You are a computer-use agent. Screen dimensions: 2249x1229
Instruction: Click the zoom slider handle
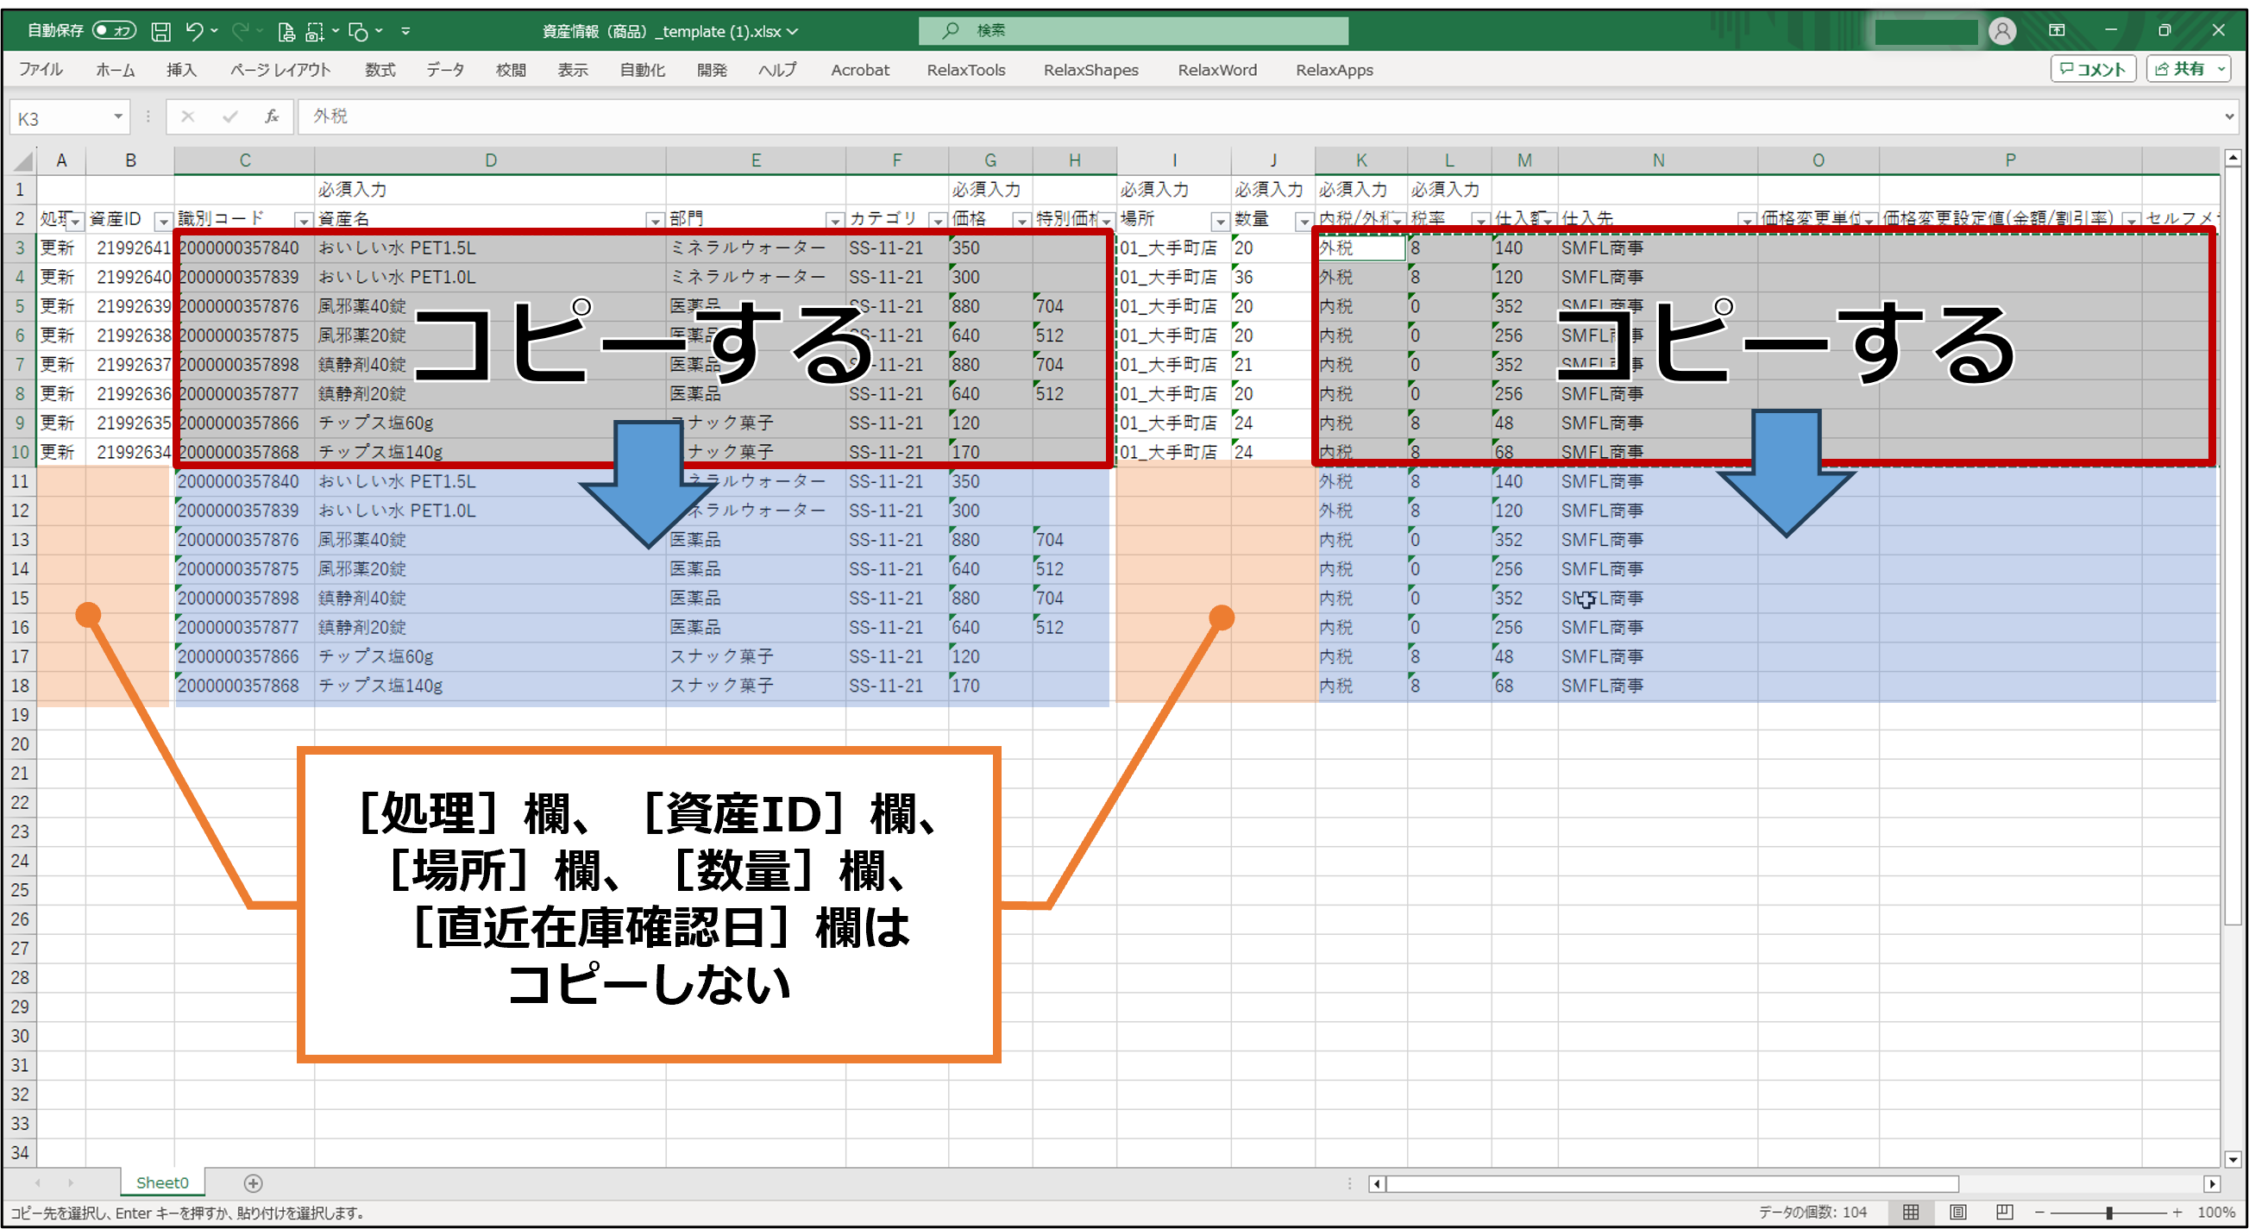tap(2108, 1213)
